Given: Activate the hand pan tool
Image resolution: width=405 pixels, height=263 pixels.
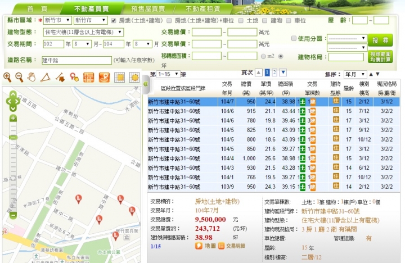Looking at the screenshot, I should 32,77.
